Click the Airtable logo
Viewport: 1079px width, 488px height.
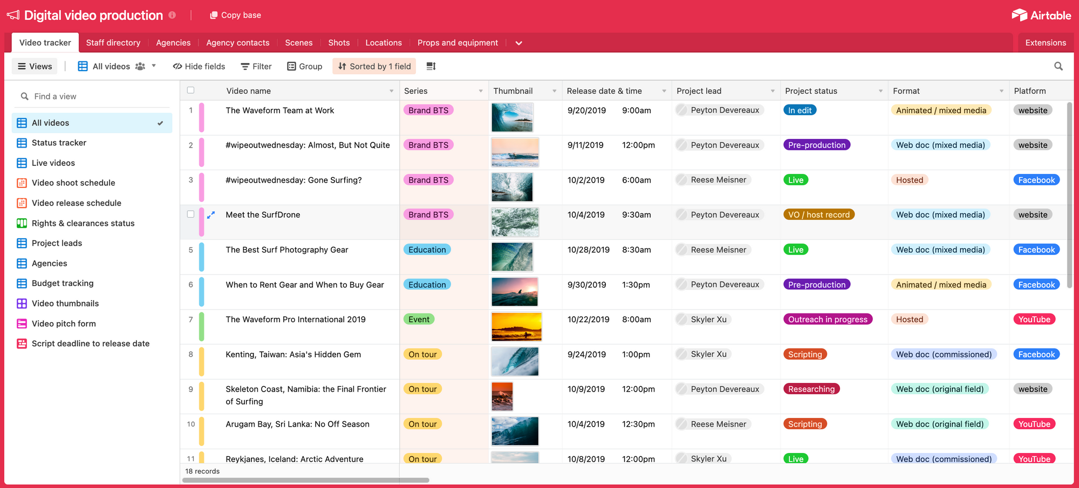pos(1041,15)
